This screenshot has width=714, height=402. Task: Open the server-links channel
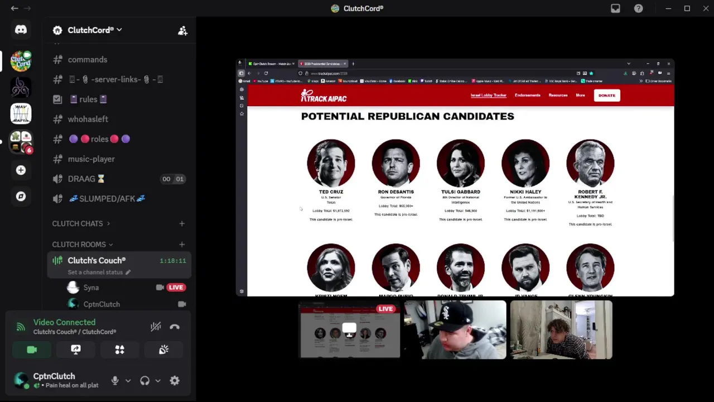pos(119,79)
